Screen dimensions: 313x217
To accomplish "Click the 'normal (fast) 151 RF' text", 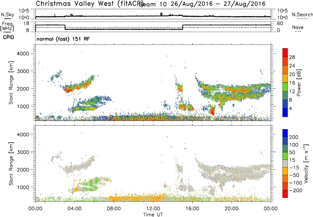I will [63, 39].
